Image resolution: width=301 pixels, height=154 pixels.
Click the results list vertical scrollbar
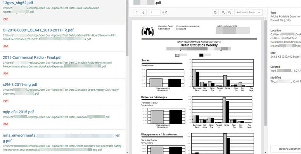click(x=127, y=28)
